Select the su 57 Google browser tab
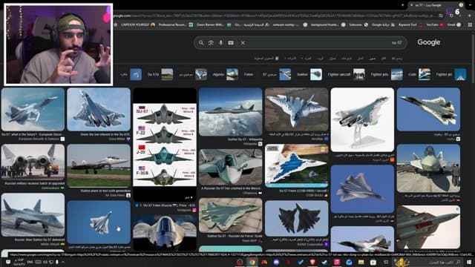The image size is (475, 267). [x=436, y=5]
